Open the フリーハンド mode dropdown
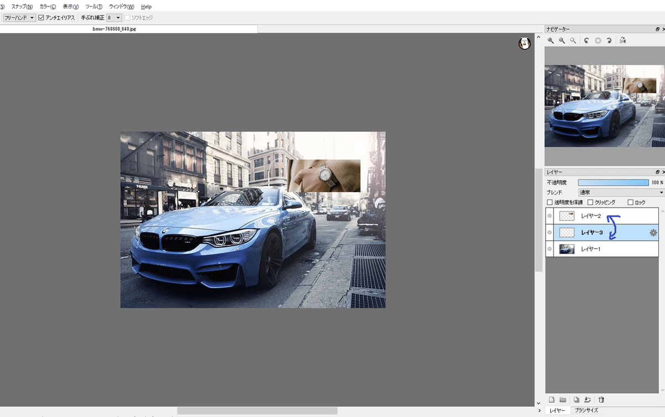The width and height of the screenshot is (665, 417). click(x=19, y=18)
